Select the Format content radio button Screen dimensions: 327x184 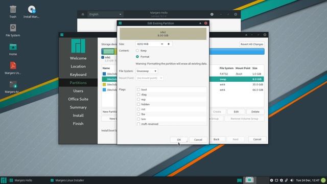(137, 57)
